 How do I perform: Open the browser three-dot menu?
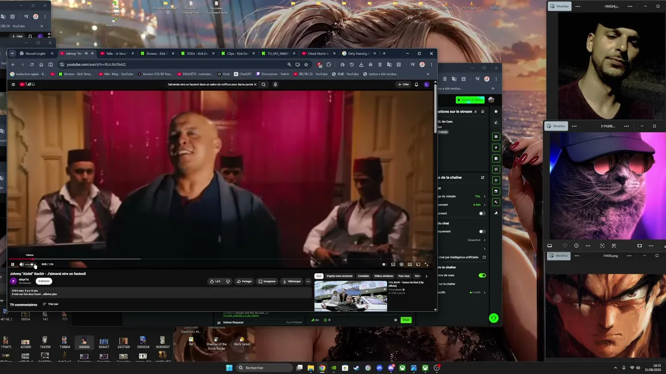431,64
